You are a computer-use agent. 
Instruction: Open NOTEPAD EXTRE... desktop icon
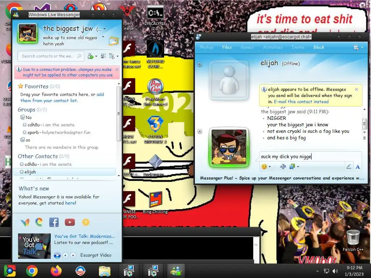(x=155, y=54)
